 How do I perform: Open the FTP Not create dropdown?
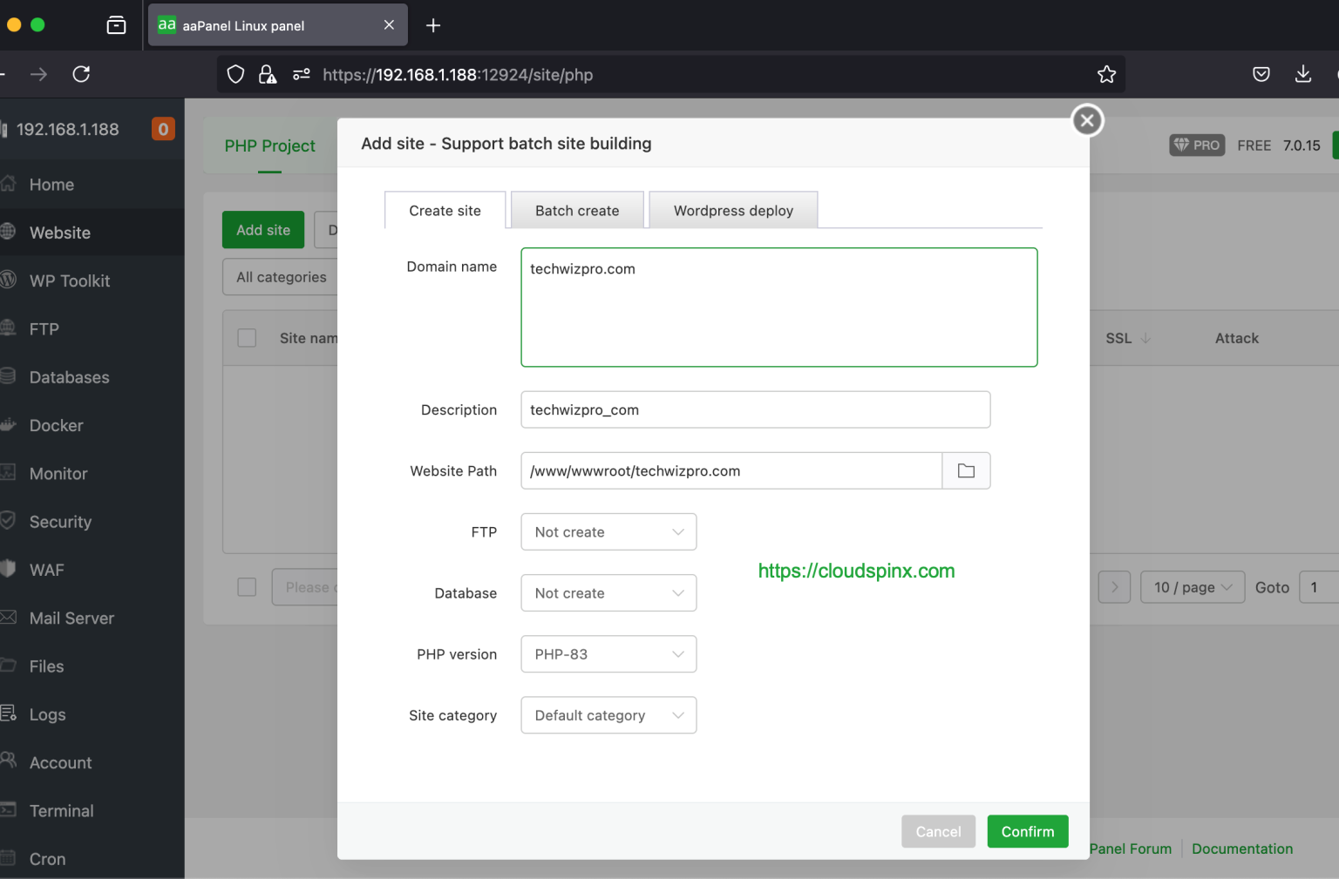coord(608,531)
